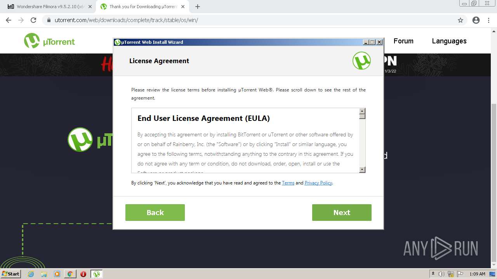This screenshot has width=497, height=279.
Task: Minimize the µTorrent Web Install Wizard
Action: (x=366, y=42)
